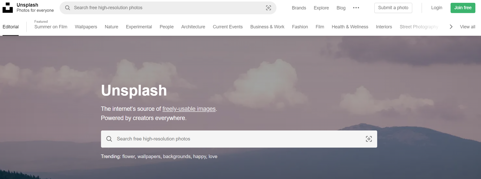481x179 pixels.
Task: Open the Experimental category
Action: click(139, 27)
